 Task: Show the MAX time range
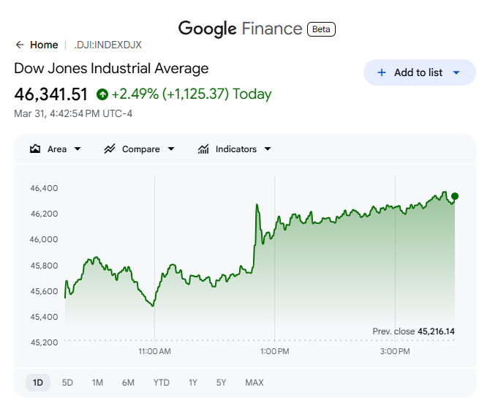click(x=254, y=383)
